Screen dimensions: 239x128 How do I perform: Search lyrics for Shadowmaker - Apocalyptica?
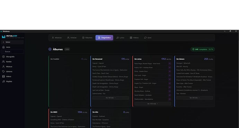tap(169, 99)
